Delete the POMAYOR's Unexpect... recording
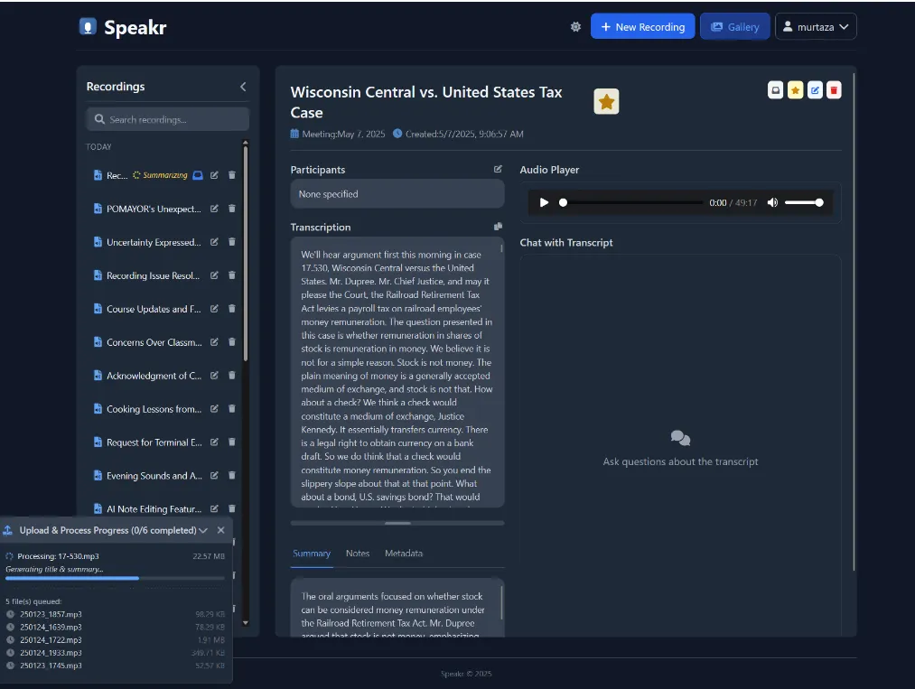Screen dimensions: 915x689 pos(231,209)
